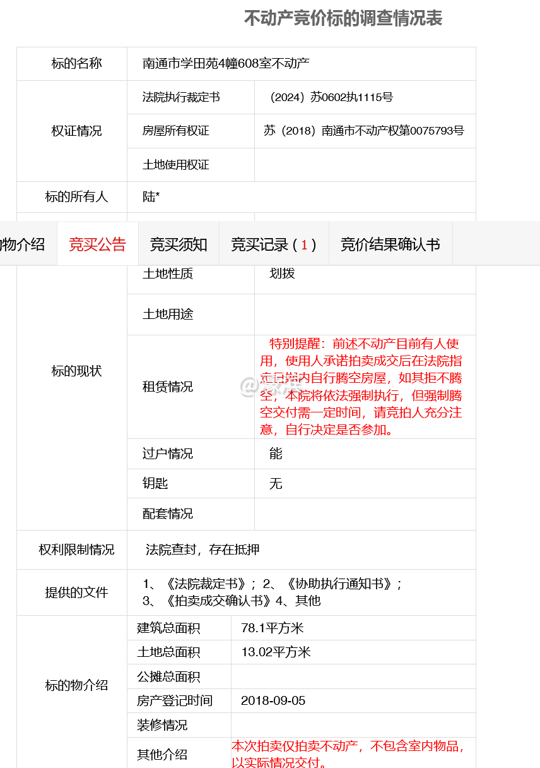540x768 pixels.
Task: Select the 竞价结果确认书 tab
Action: (390, 243)
